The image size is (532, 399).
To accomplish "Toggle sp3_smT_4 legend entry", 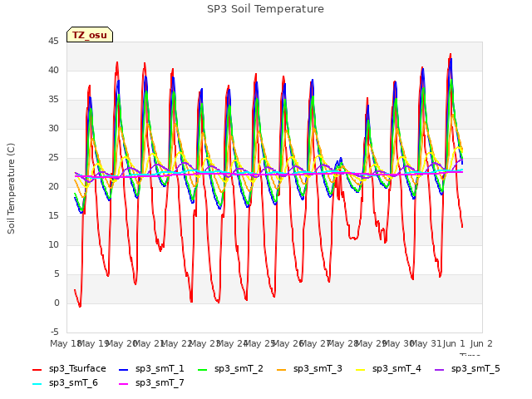I will click(x=388, y=369).
